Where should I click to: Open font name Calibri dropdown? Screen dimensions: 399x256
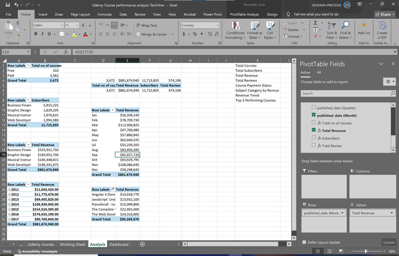pos(62,25)
